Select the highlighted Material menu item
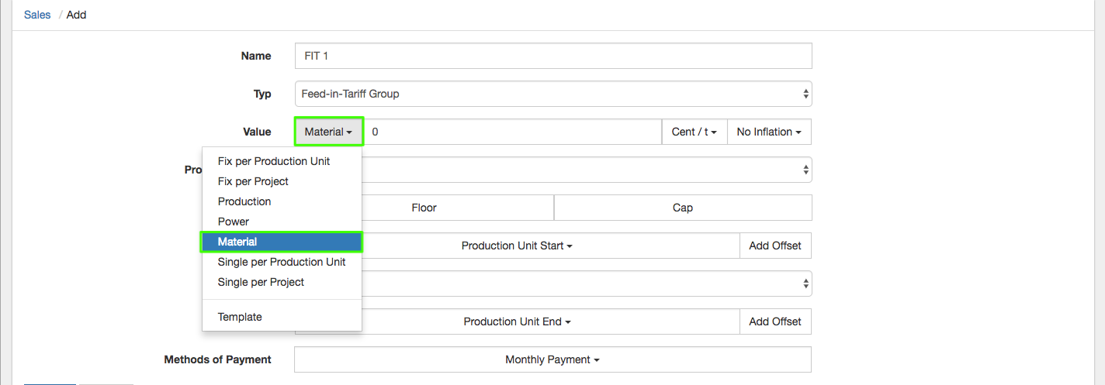This screenshot has width=1105, height=385. point(237,242)
